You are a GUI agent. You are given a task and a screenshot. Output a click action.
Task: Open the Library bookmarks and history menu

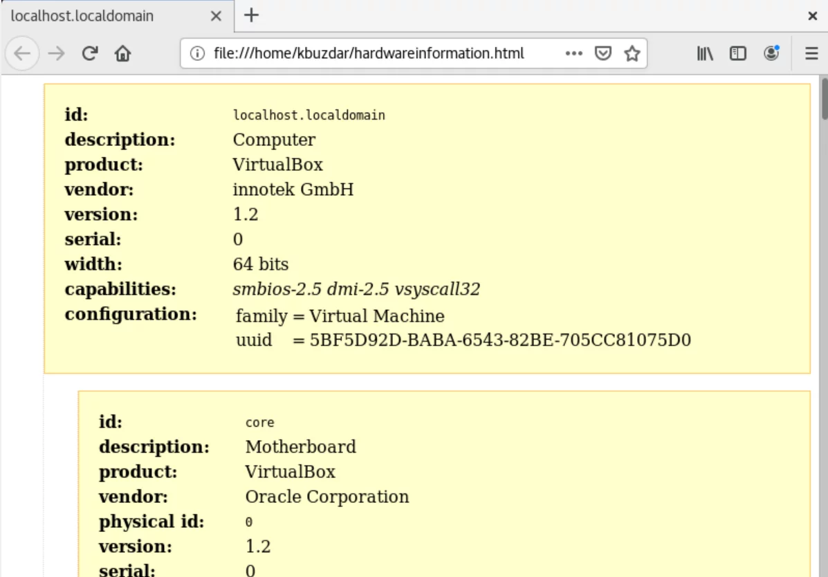(x=705, y=53)
